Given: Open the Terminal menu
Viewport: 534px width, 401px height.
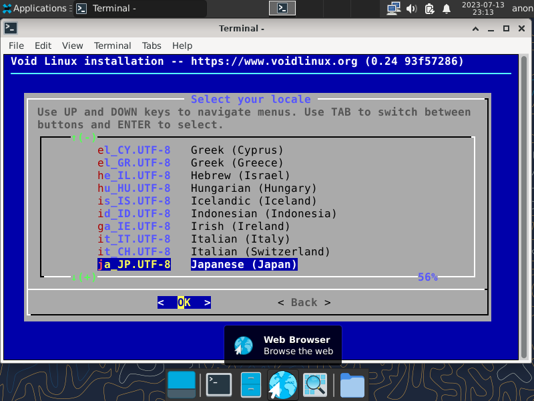Looking at the screenshot, I should tap(112, 45).
